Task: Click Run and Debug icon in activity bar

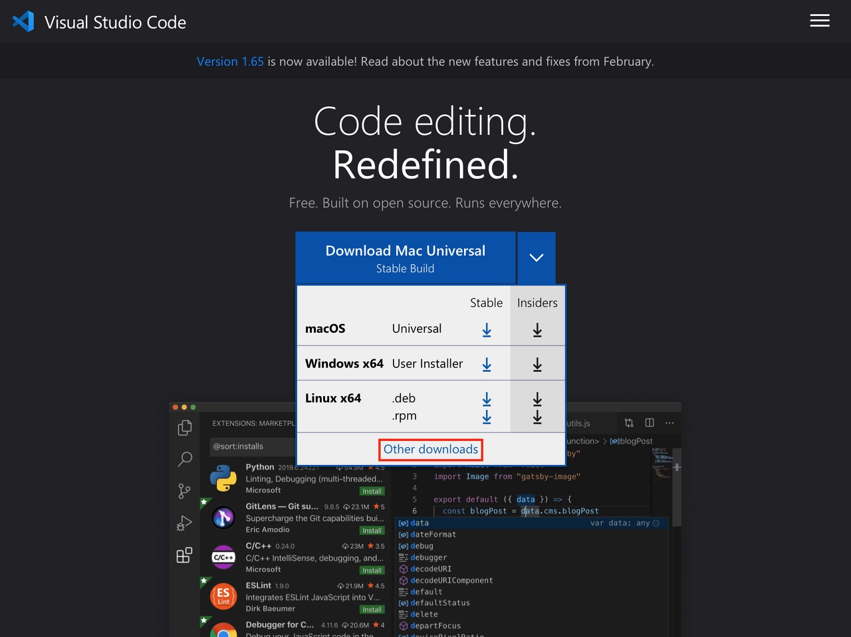Action: pyautogui.click(x=184, y=523)
